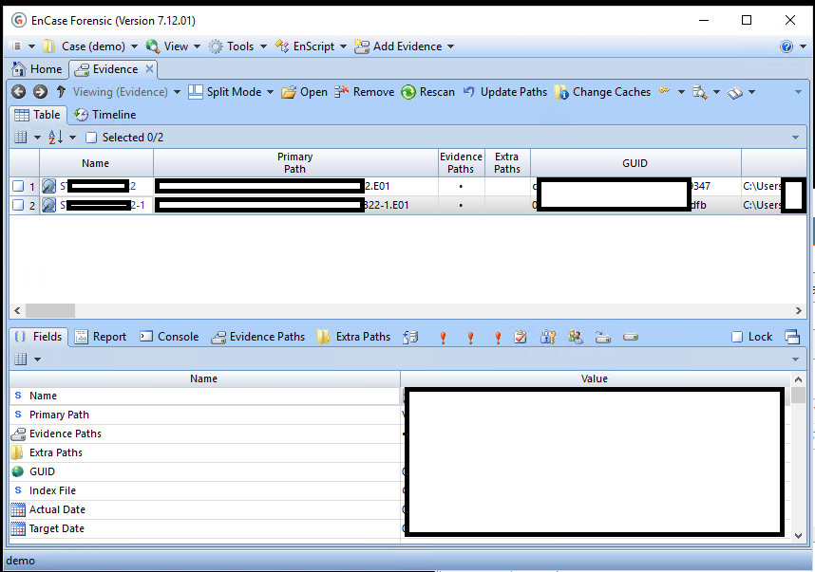This screenshot has width=815, height=572.
Task: Click the two users icon
Action: (576, 338)
